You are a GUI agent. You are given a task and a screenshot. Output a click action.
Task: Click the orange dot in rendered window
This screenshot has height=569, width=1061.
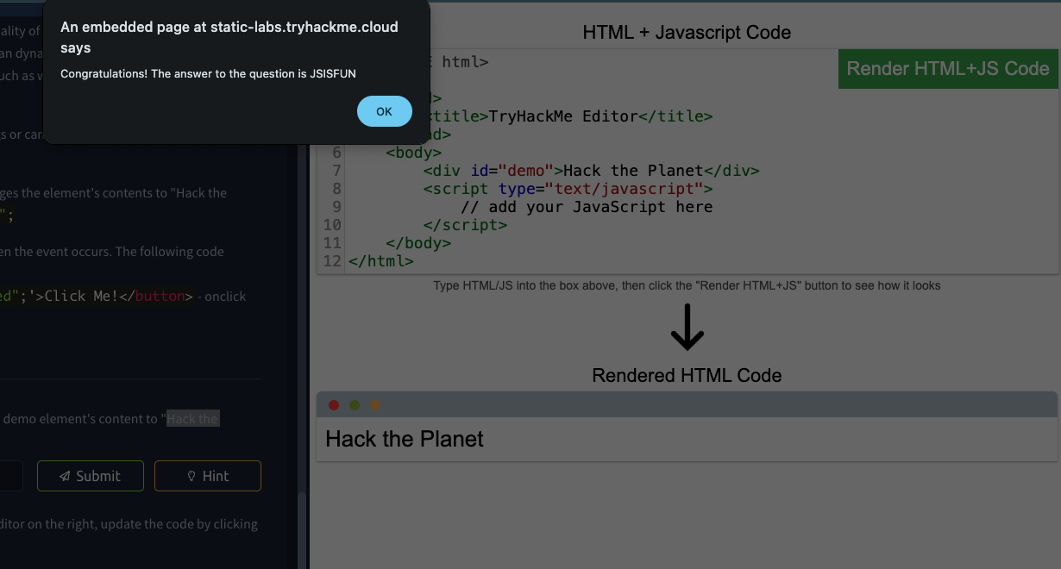coord(375,405)
